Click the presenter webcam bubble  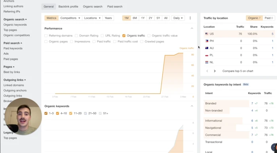click(23, 116)
